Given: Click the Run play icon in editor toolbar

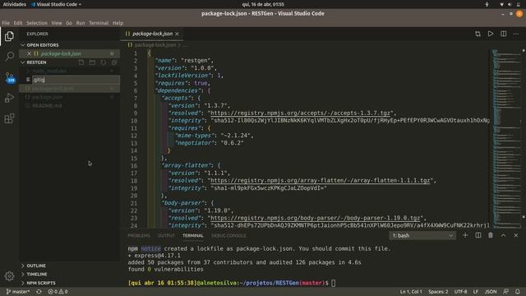Looking at the screenshot, I should pyautogui.click(x=491, y=34).
